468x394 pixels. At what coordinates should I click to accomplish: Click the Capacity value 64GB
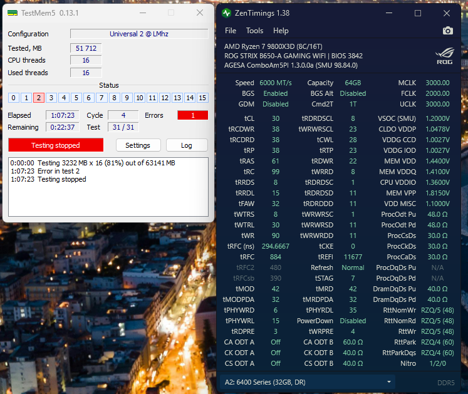pos(353,83)
